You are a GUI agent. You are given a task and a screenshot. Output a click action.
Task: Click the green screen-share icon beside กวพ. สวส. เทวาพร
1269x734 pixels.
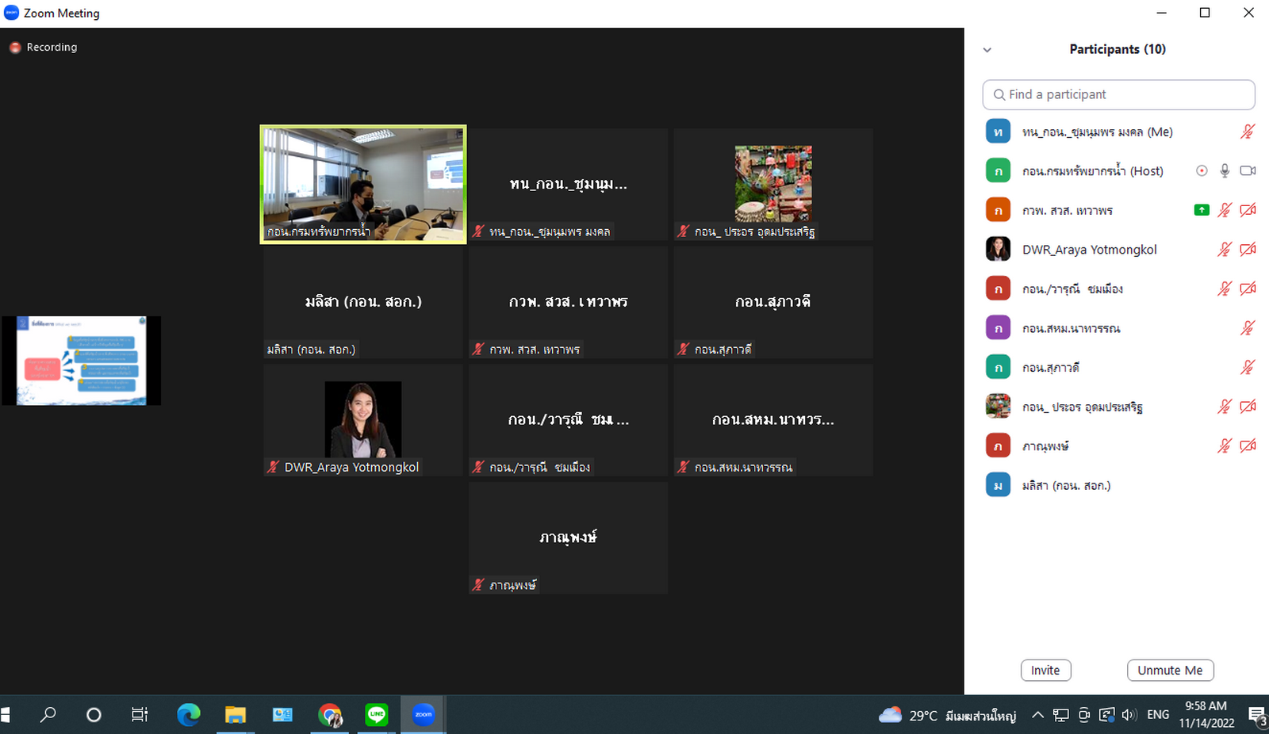(1202, 210)
